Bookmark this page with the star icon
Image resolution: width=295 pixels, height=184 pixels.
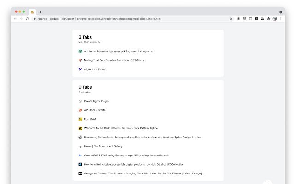click(231, 19)
